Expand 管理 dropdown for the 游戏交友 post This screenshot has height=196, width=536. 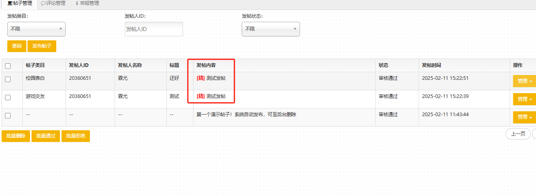(525, 99)
